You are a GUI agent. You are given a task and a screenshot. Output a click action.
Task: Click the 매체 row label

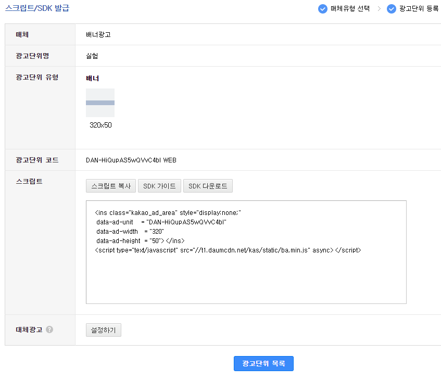pyautogui.click(x=22, y=34)
